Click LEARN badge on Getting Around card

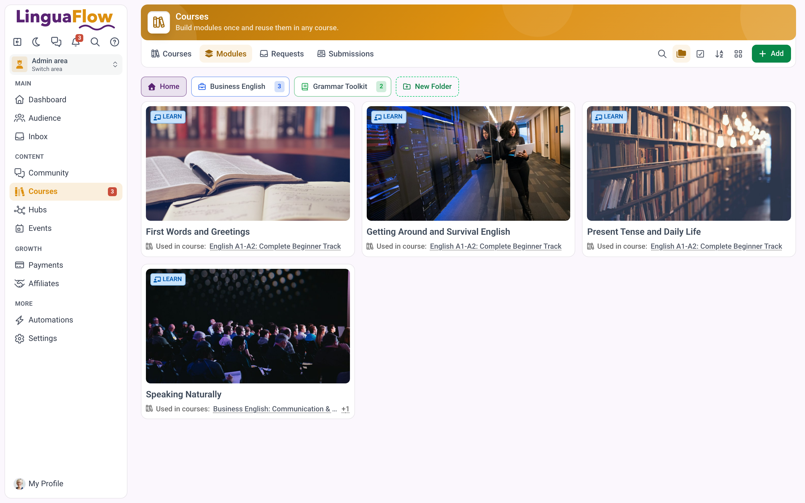389,117
